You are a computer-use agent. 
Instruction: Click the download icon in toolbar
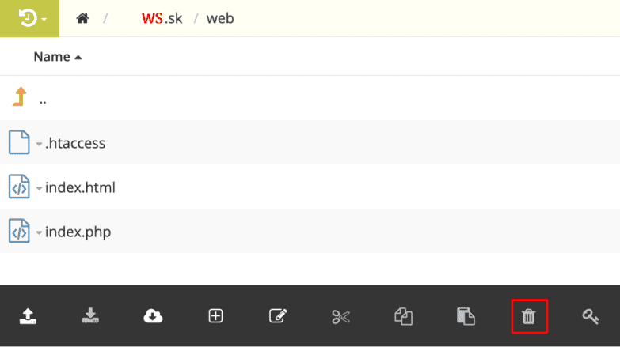(90, 316)
